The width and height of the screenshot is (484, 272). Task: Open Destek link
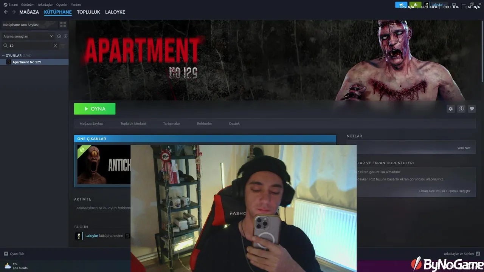pos(234,124)
